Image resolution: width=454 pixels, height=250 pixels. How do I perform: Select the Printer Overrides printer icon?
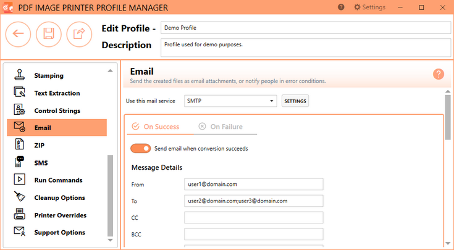click(x=19, y=214)
